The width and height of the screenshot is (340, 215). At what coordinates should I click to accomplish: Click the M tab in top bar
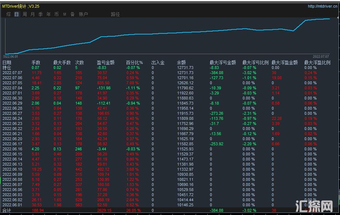[x=64, y=14]
